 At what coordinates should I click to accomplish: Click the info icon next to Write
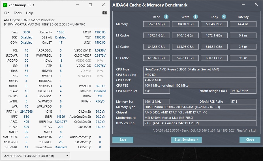tap(195, 17)
